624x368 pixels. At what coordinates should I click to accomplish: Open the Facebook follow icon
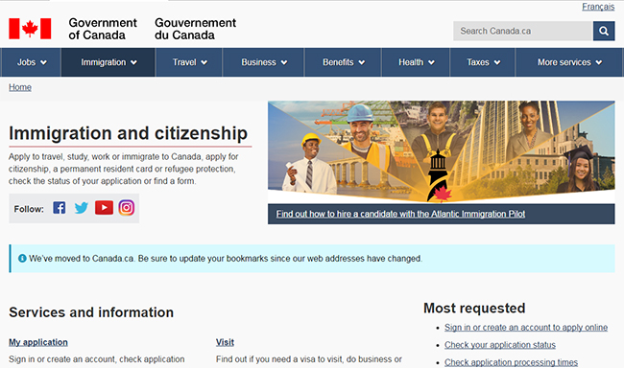point(60,208)
